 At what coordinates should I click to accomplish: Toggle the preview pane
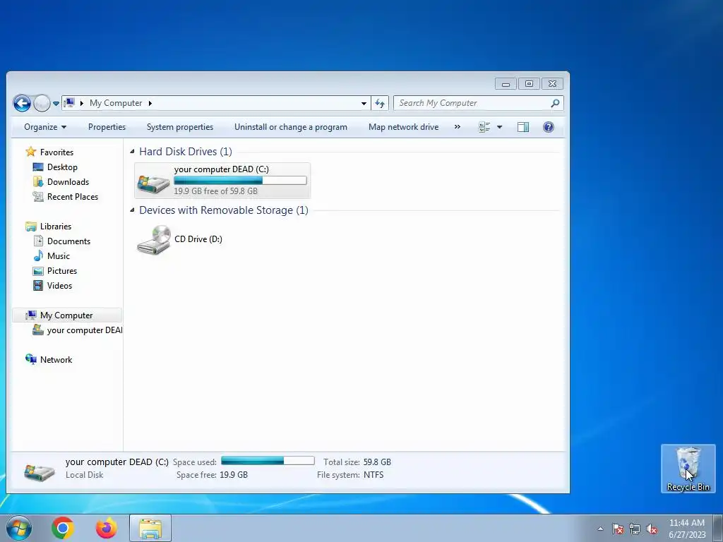523,127
